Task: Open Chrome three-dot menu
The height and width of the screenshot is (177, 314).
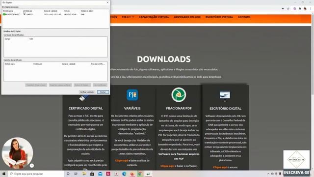Action: 311,9
